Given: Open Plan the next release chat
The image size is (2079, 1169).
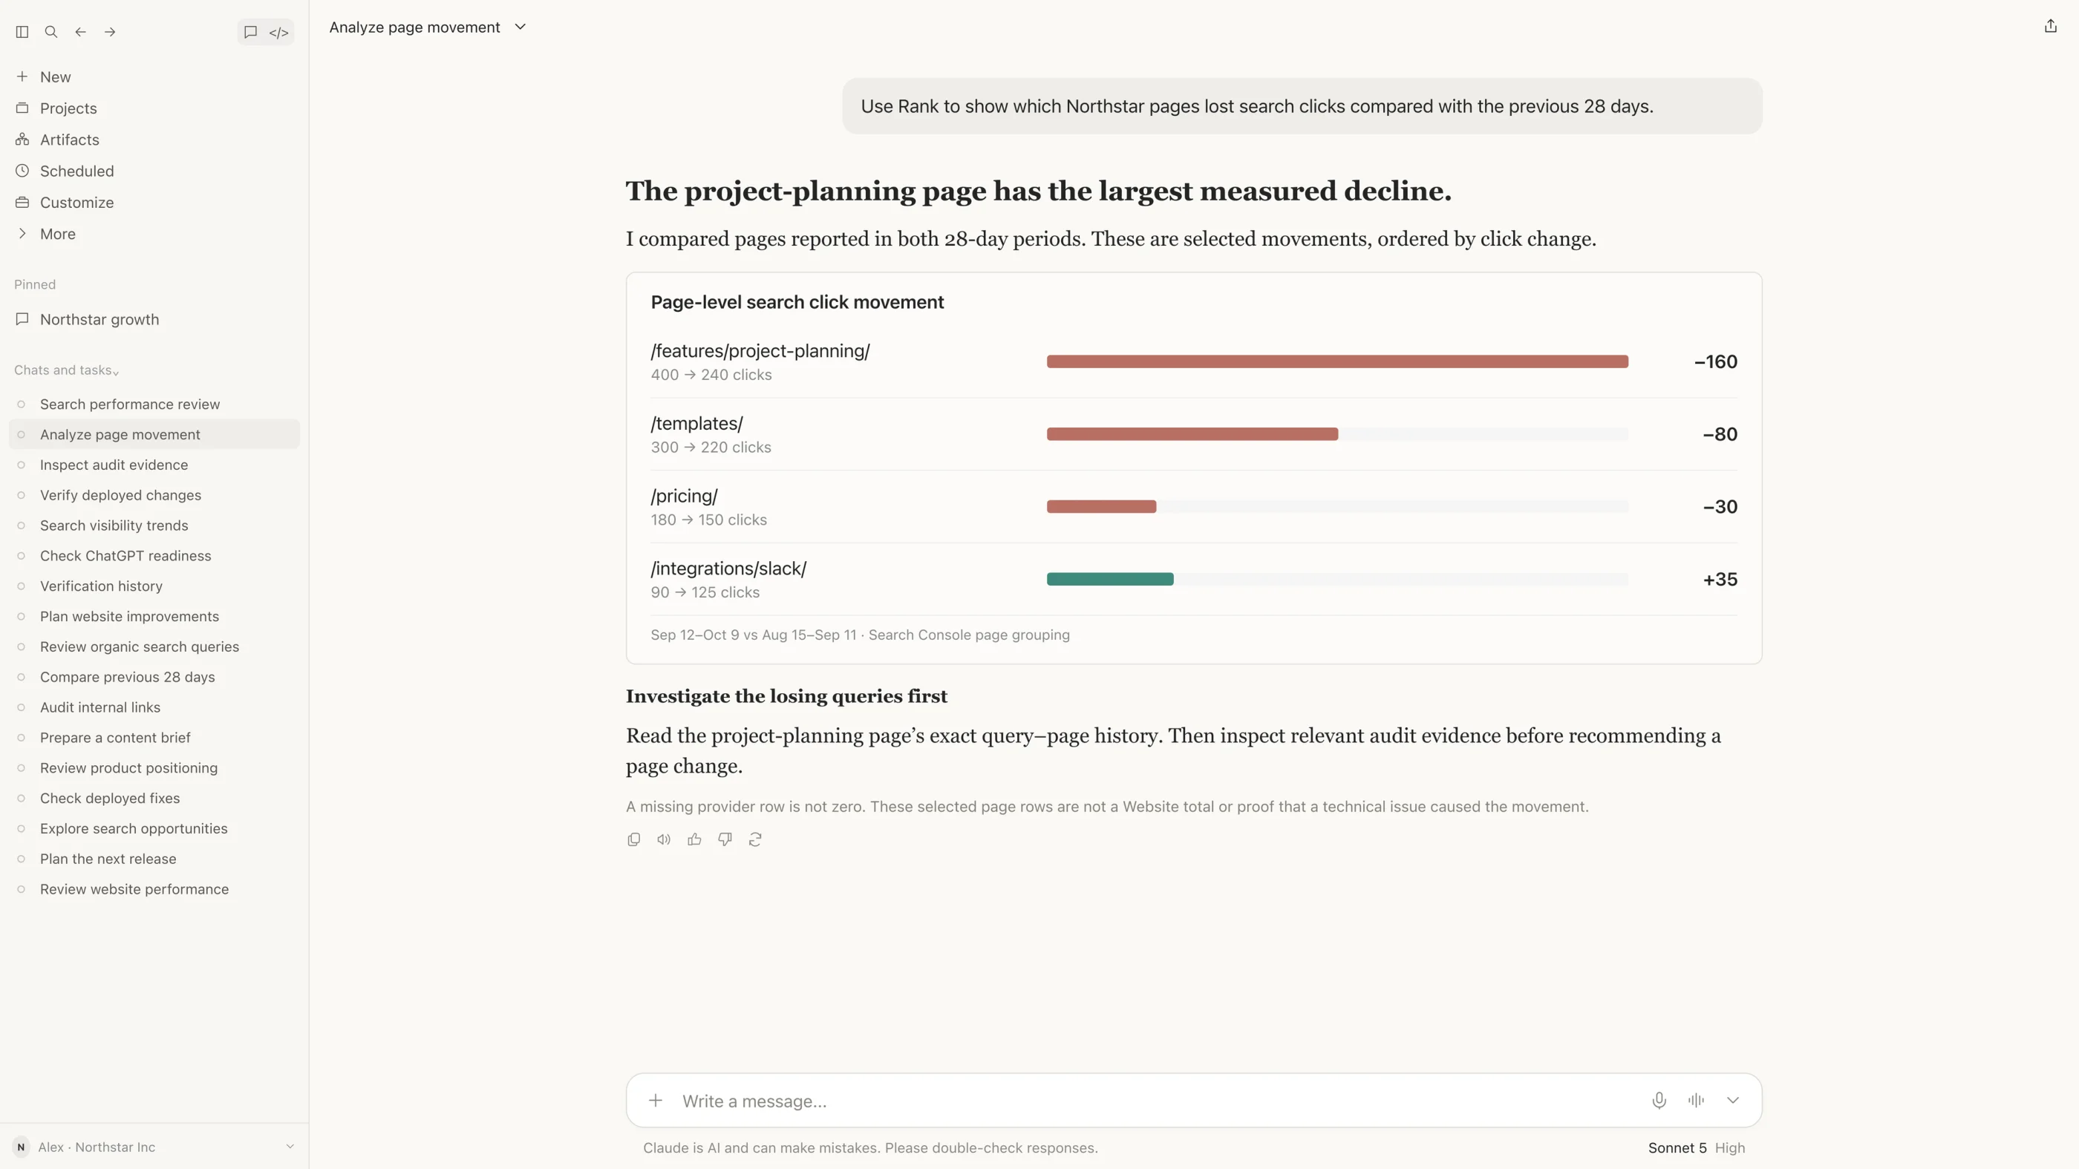Looking at the screenshot, I should 108,859.
